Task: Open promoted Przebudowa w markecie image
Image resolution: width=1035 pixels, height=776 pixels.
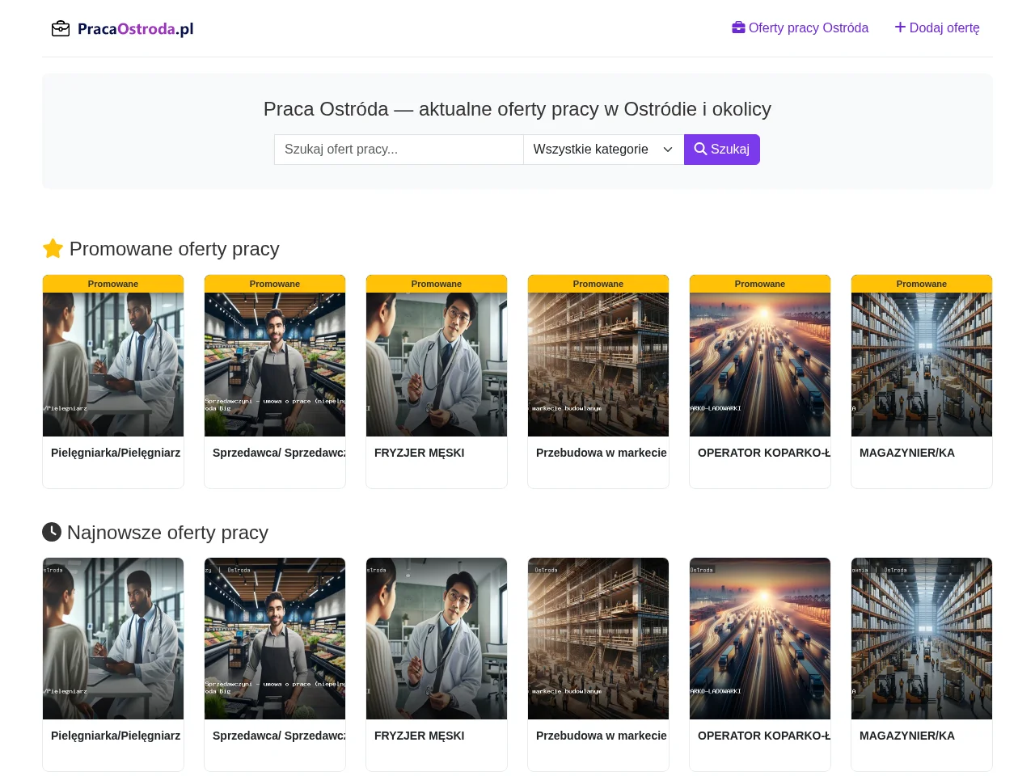Action: [x=598, y=365]
